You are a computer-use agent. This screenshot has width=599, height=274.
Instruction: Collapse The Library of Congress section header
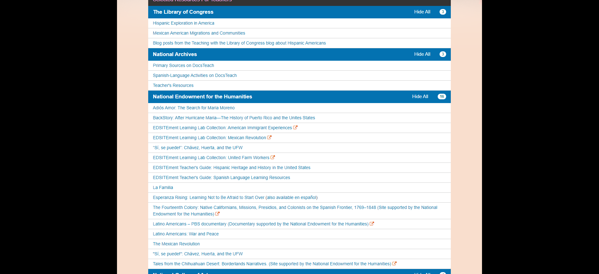(183, 12)
